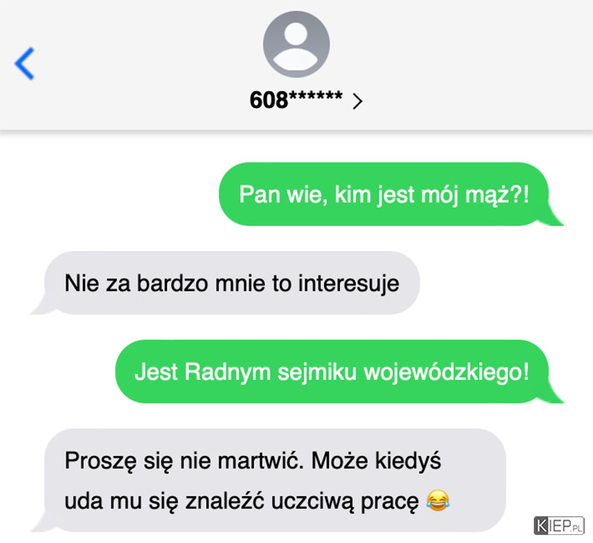Click 'Może kiedyś' in the last reply
The height and width of the screenshot is (543, 593).
376,461
